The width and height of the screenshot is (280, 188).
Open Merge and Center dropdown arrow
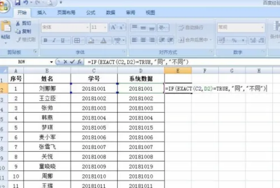(210, 40)
